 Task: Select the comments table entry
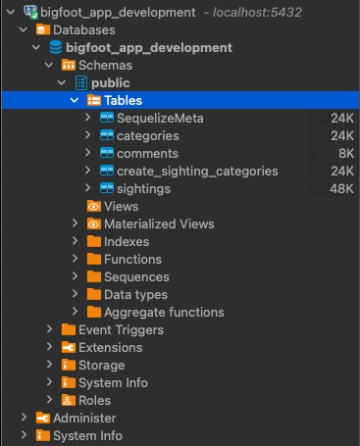click(147, 154)
